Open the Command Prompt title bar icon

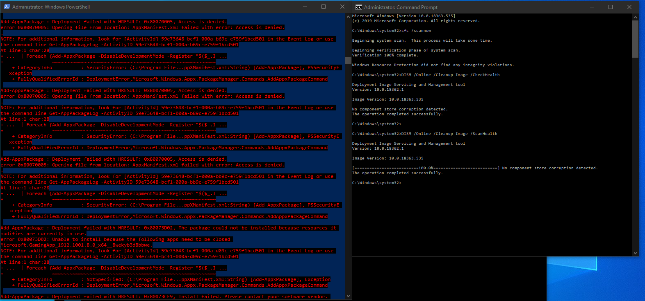(x=358, y=7)
